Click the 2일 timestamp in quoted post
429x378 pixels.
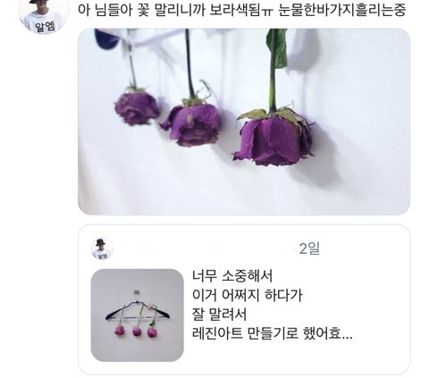pos(309,248)
